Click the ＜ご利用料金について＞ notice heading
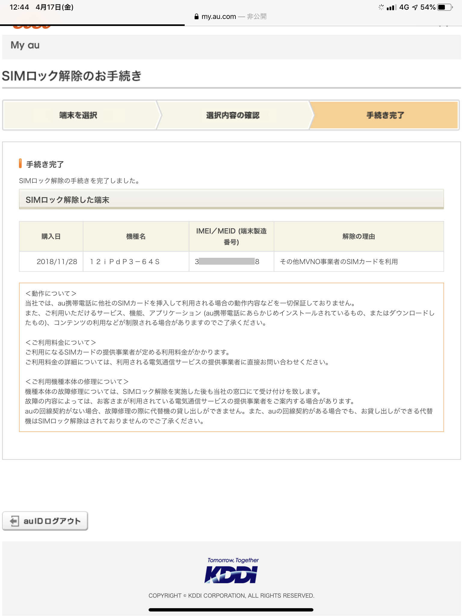462x616 pixels. 60,342
